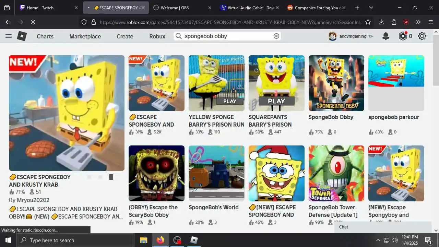Open Escape the ScaryBob Obby thumbnail
The height and width of the screenshot is (247, 439).
[x=156, y=173]
